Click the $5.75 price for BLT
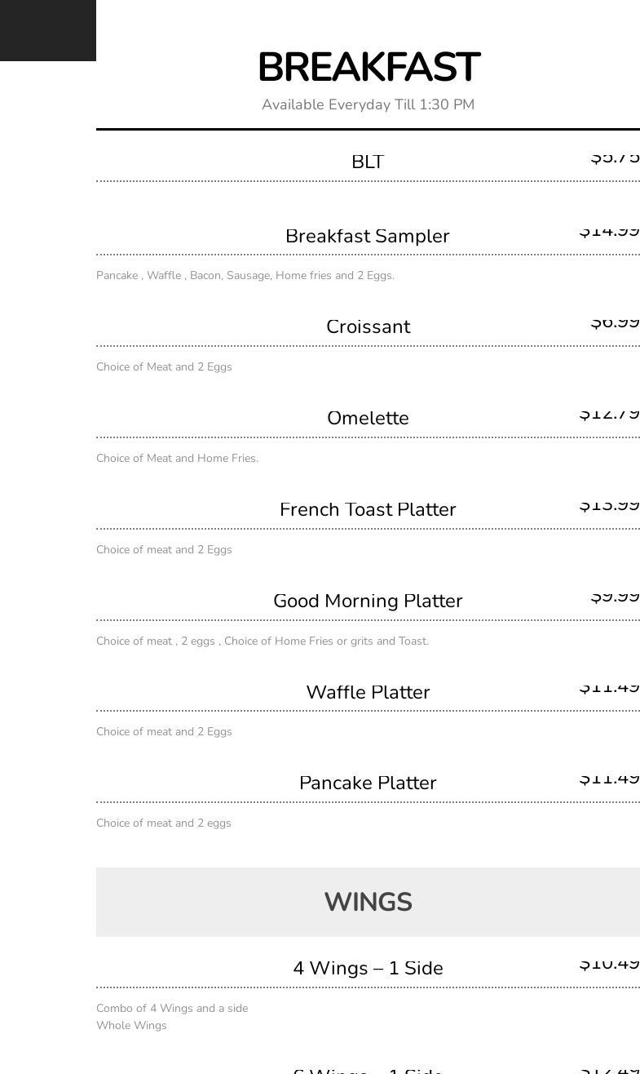Viewport: 640px width, 1074px height. pos(615,158)
